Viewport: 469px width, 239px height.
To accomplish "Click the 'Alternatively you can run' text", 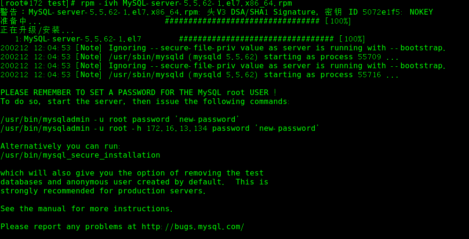I will (x=60, y=146).
